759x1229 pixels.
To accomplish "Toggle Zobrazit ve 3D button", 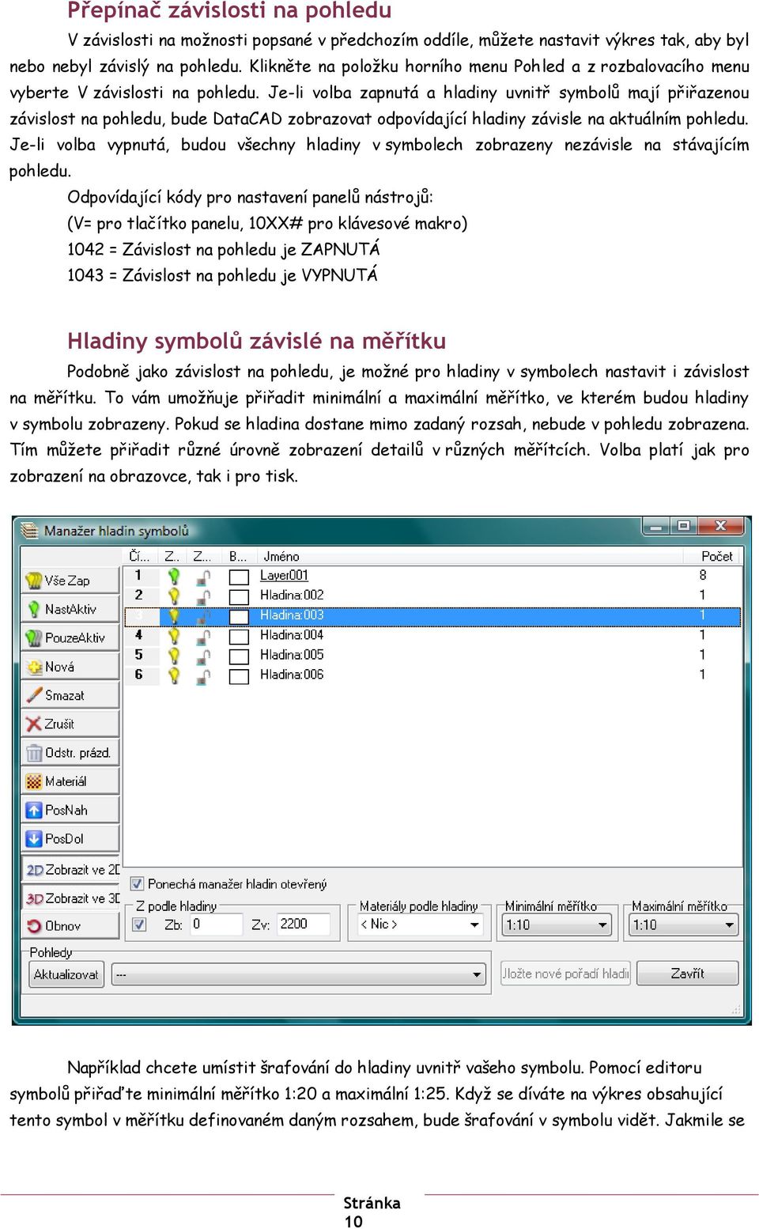I will click(70, 898).
